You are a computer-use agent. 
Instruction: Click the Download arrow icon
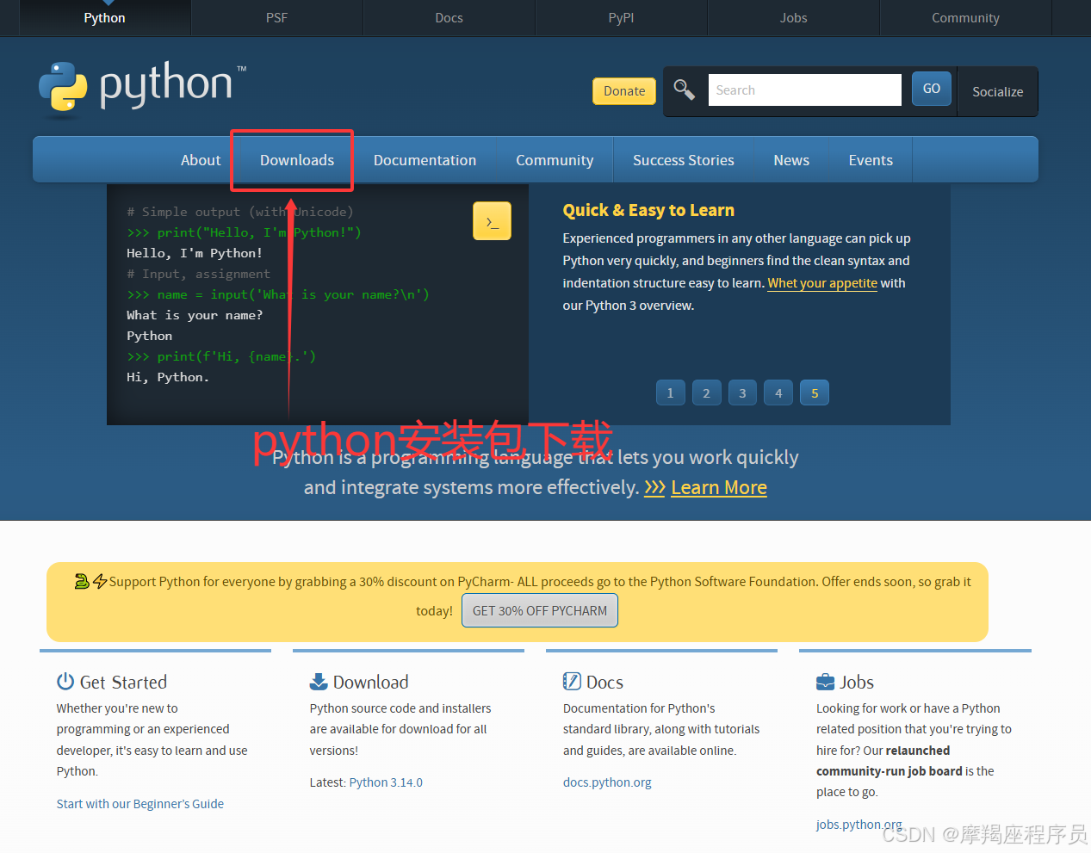(x=319, y=682)
